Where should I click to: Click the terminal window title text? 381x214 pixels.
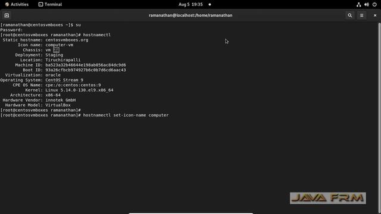pos(190,15)
